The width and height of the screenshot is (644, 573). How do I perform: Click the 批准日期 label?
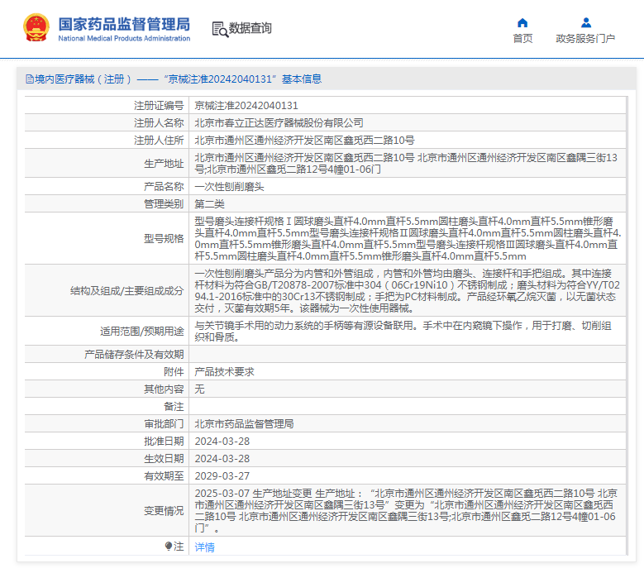coord(164,442)
